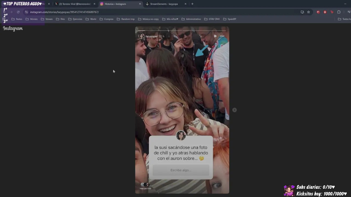Screen dimensions: 351x197
Task: Open the Mis niños bookmark folder
Action: [170, 19]
